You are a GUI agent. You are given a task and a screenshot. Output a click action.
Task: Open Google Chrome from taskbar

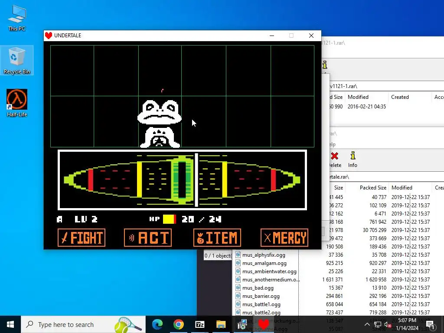point(178,324)
